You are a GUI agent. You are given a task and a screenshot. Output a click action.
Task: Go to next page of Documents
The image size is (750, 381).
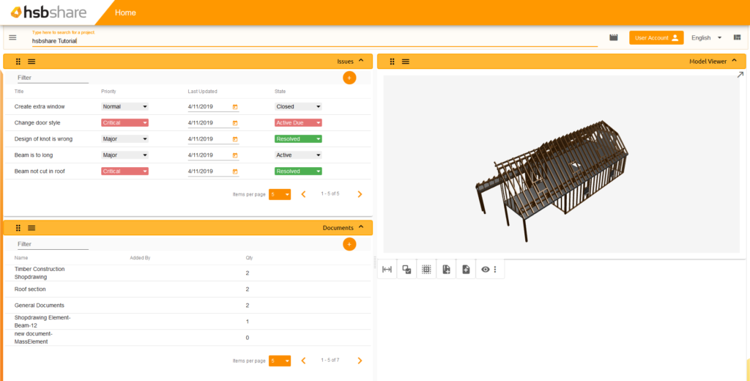pyautogui.click(x=360, y=360)
